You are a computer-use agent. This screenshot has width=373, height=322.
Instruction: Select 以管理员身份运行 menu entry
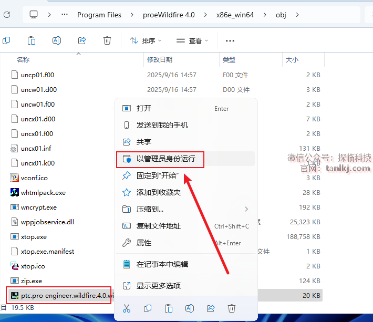pyautogui.click(x=185, y=159)
